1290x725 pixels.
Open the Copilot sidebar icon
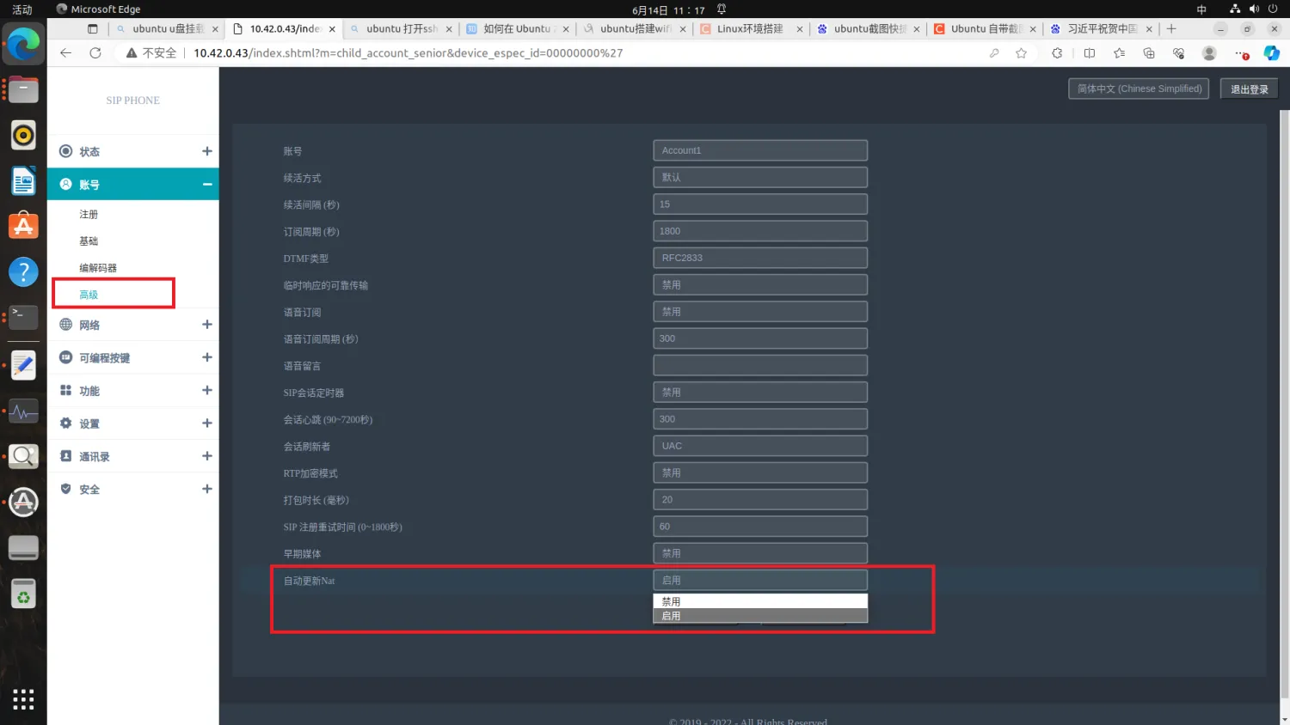coord(1271,53)
